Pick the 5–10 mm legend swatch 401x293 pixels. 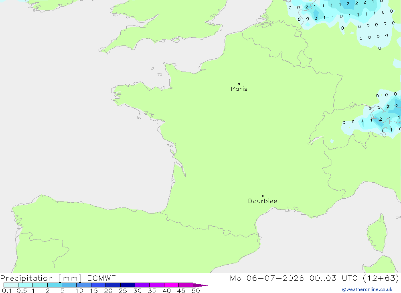tap(69, 285)
